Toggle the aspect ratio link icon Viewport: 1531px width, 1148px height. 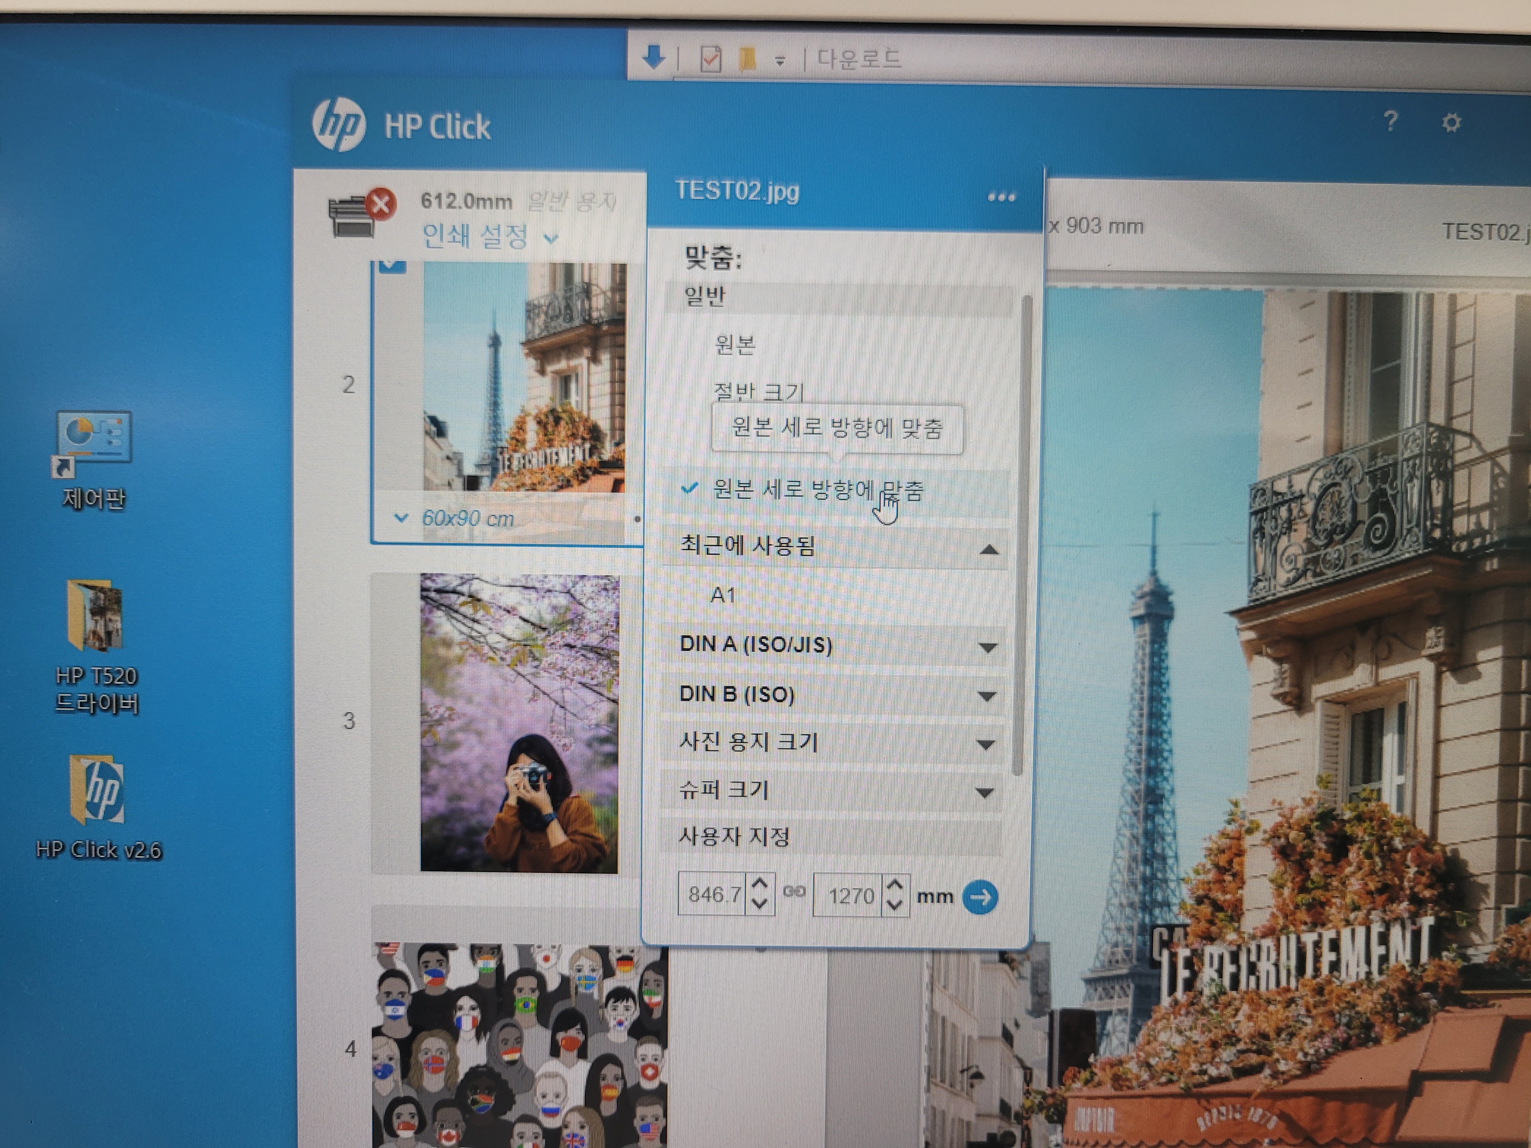[794, 892]
